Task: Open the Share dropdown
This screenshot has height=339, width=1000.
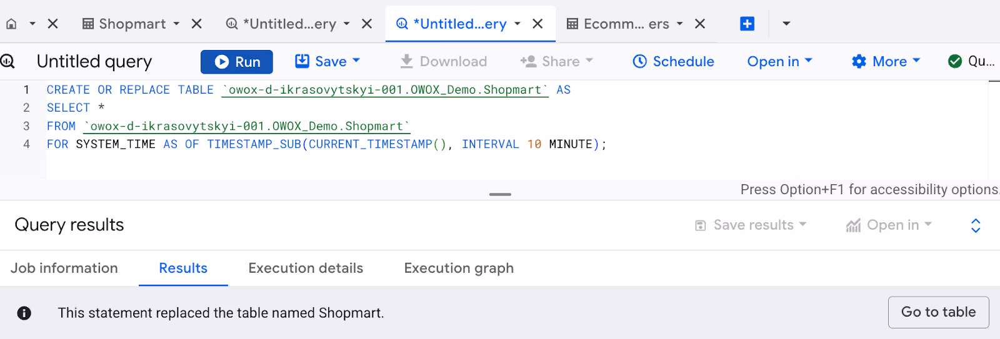Action: tap(556, 61)
